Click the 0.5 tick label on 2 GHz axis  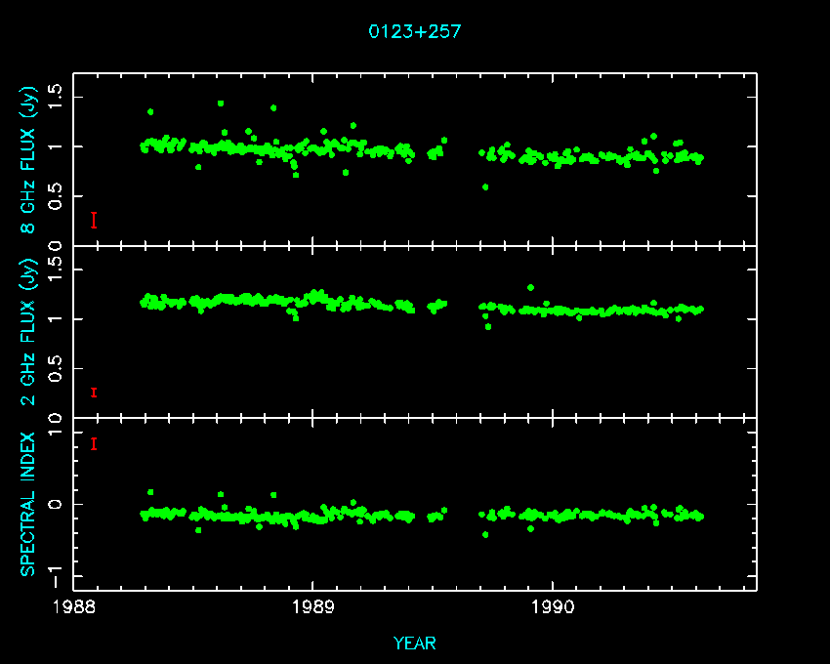[57, 370]
